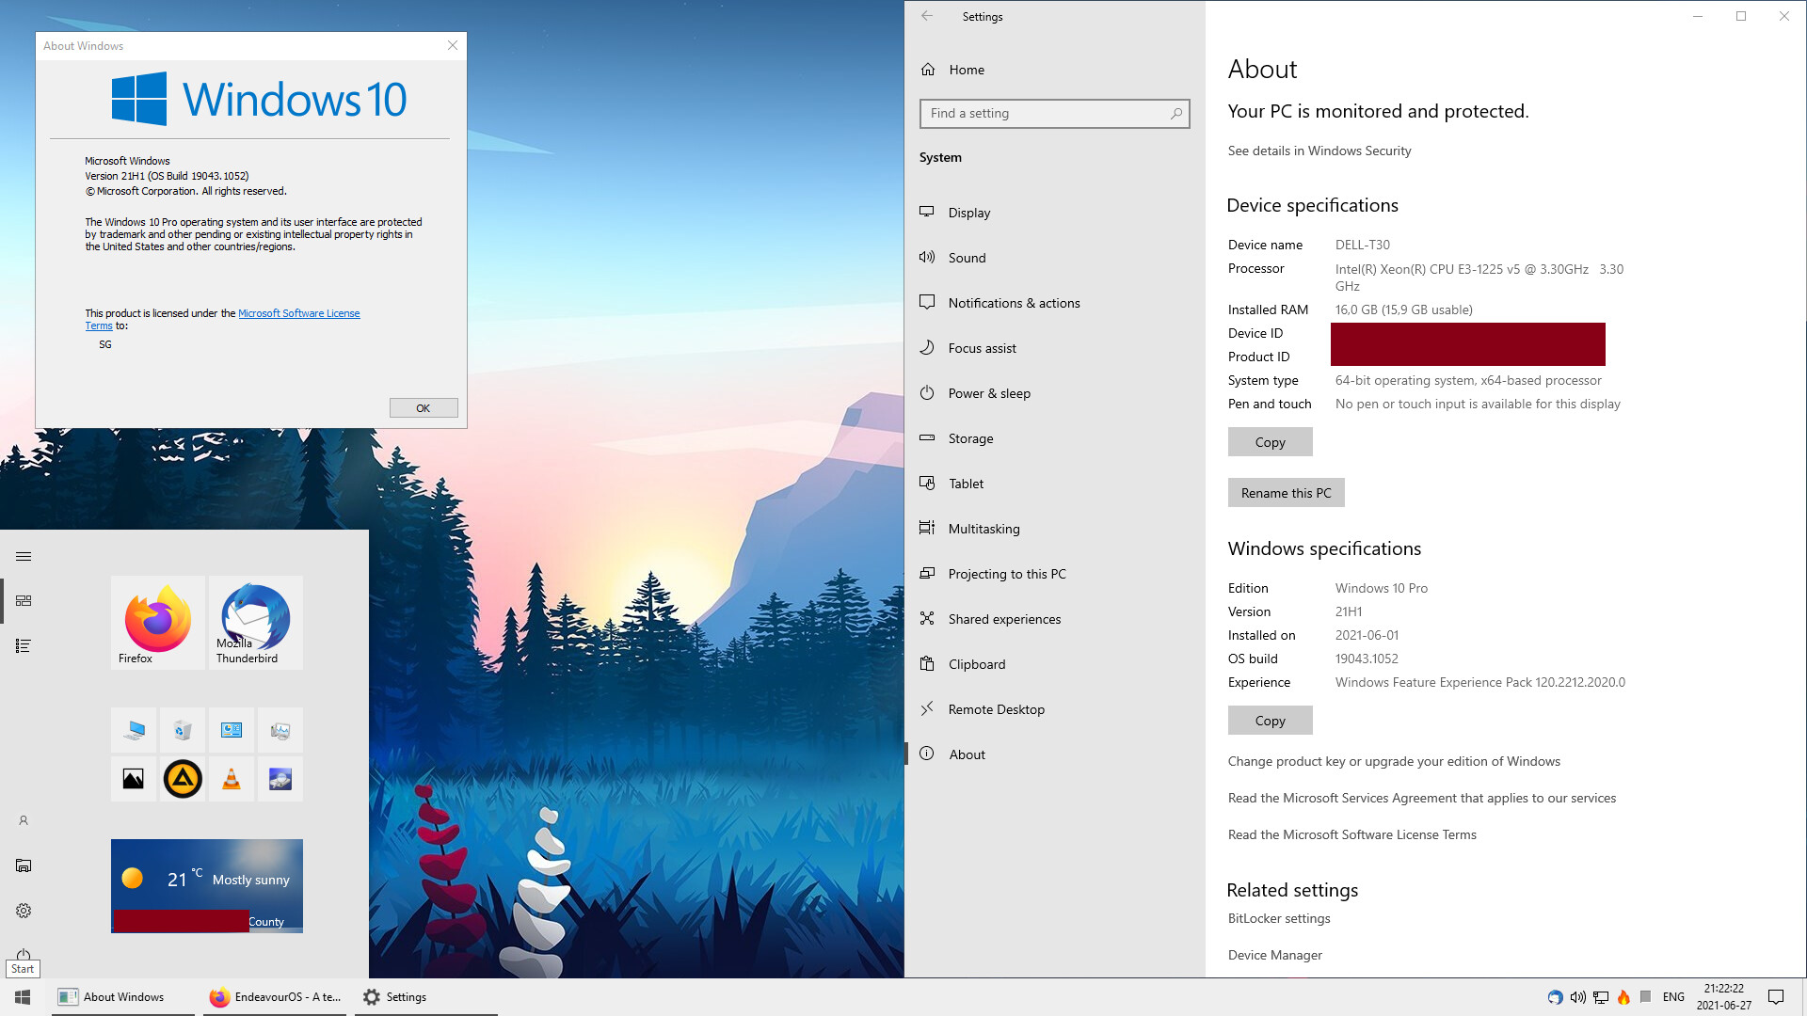Show pinned tiles view in Start
The image size is (1807, 1016).
coord(24,600)
